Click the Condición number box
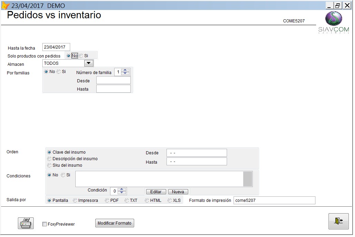Screen dimensions: 355x237 pos(115,191)
